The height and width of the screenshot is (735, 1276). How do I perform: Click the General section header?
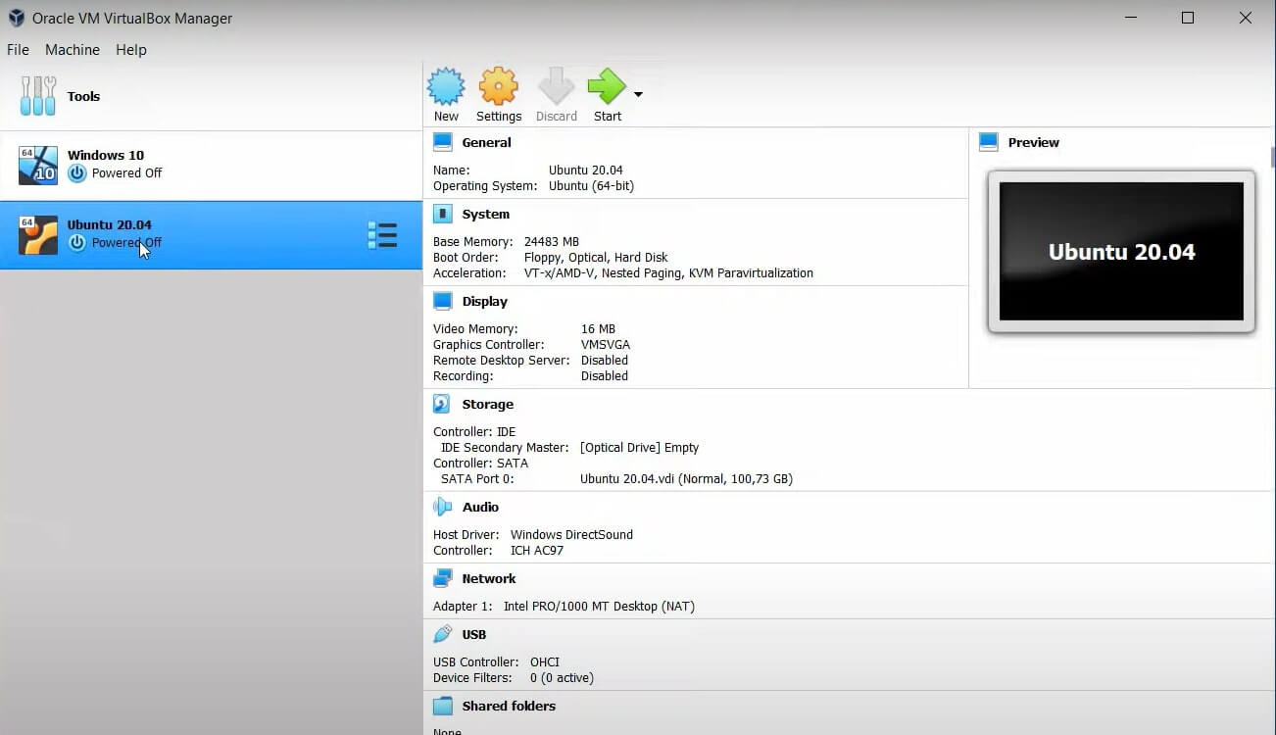[x=486, y=142]
